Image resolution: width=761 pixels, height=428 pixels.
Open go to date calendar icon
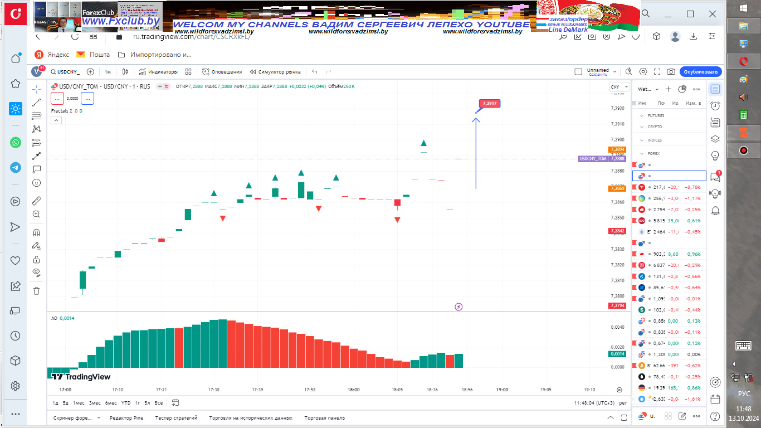pyautogui.click(x=175, y=402)
